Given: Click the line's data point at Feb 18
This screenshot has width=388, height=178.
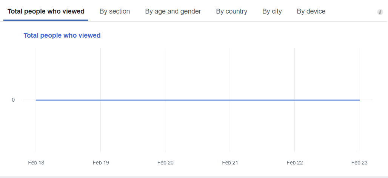Looking at the screenshot, I should tap(36, 100).
